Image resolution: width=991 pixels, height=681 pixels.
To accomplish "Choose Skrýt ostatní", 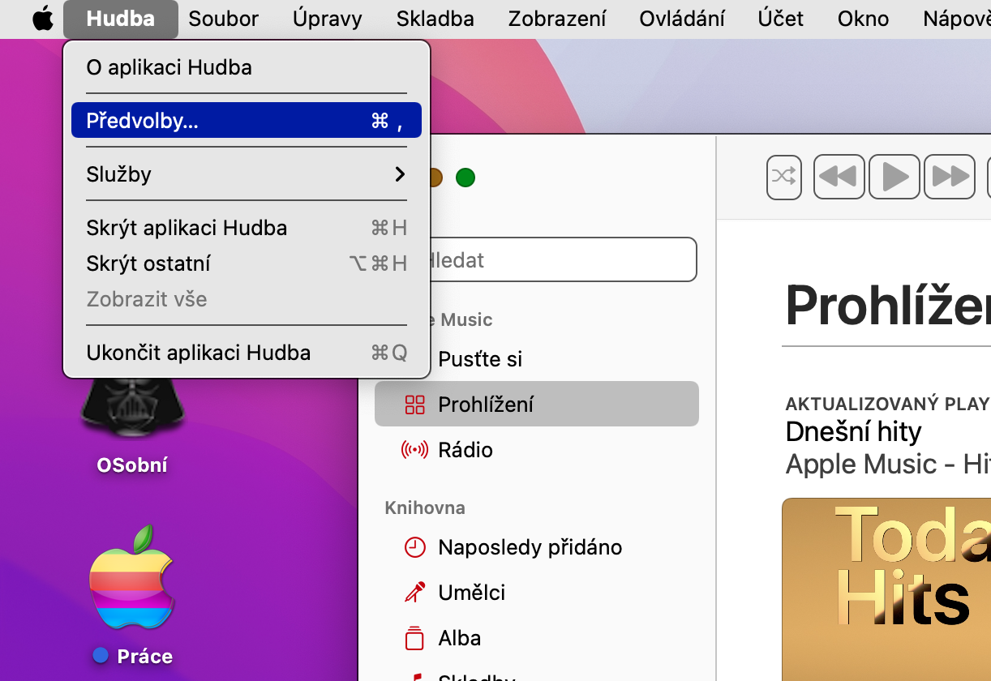I will (x=247, y=263).
